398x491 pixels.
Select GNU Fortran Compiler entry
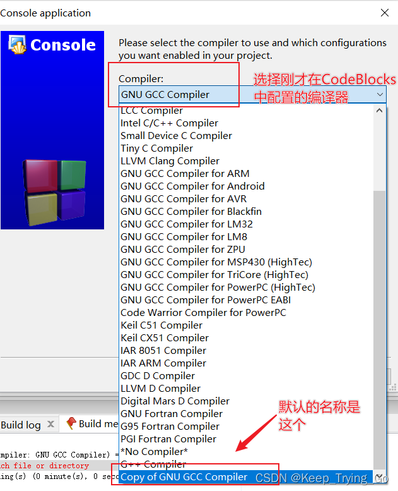(x=172, y=414)
